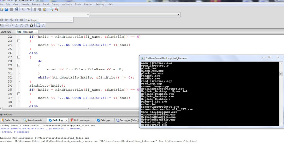This screenshot has height=146, width=284.
Task: Open the Settings menu
Action: pyautogui.click(x=100, y=4)
